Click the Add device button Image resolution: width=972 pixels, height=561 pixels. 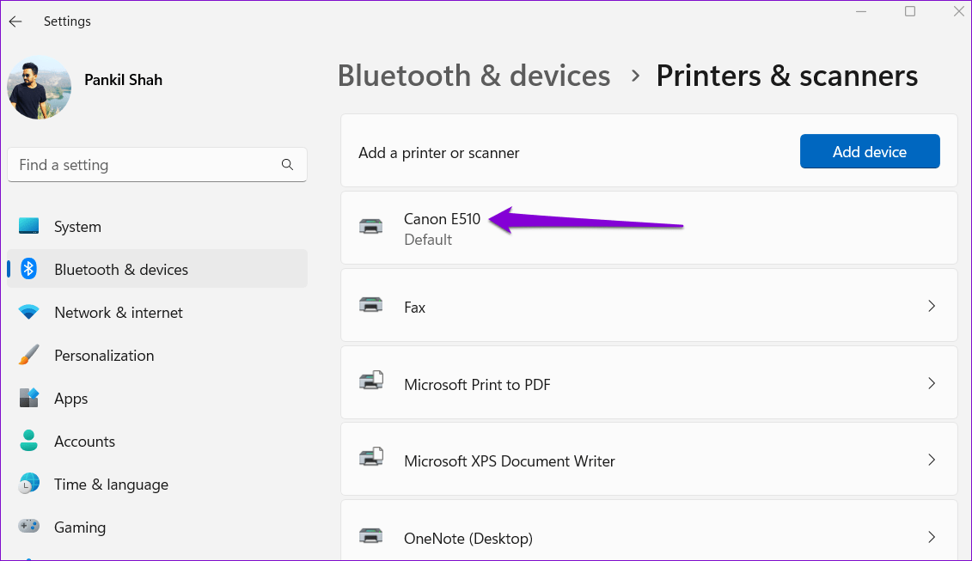pyautogui.click(x=870, y=151)
